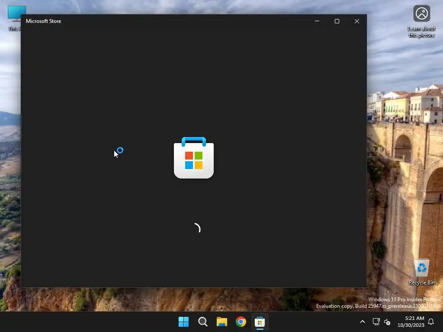Click Microsoft Store taskbar icon
The height and width of the screenshot is (332, 443).
(x=260, y=322)
